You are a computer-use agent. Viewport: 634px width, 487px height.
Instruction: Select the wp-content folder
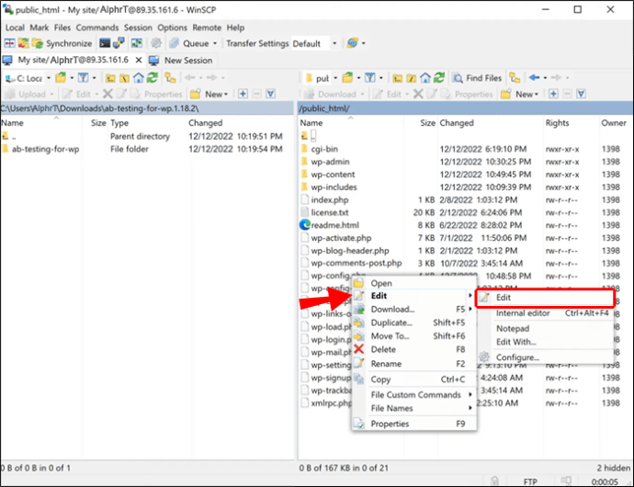click(x=333, y=175)
